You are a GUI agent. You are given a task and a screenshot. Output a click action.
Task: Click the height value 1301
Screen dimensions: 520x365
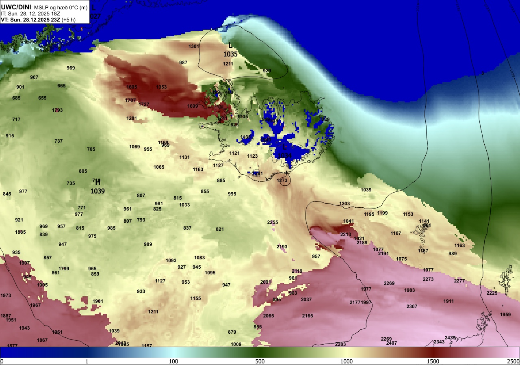coord(194,46)
